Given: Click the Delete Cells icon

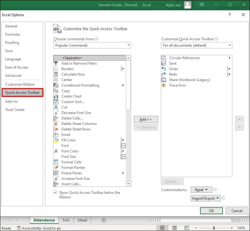Looking at the screenshot, I should [x=56, y=118].
